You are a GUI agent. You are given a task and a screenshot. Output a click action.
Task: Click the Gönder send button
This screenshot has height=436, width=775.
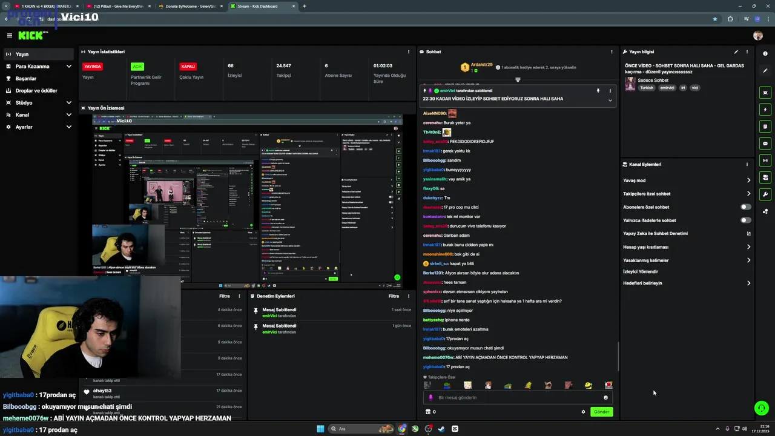tap(601, 412)
